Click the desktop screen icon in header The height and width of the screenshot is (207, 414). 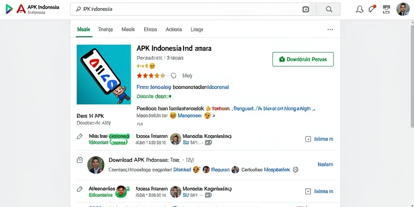point(386,9)
